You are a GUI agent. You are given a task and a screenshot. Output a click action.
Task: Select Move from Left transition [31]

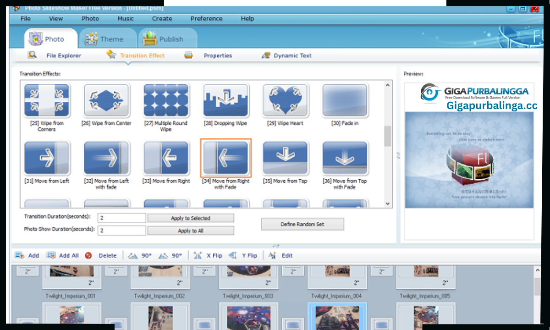pos(46,158)
